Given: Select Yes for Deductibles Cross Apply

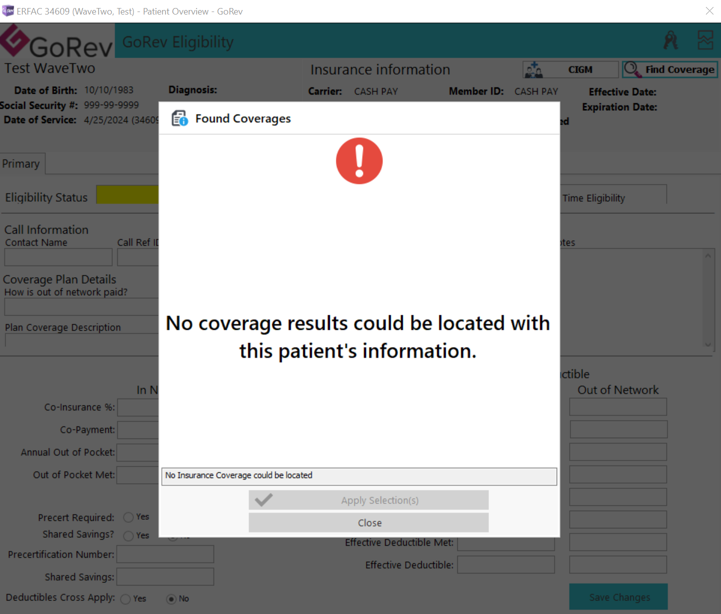Looking at the screenshot, I should pyautogui.click(x=125, y=599).
